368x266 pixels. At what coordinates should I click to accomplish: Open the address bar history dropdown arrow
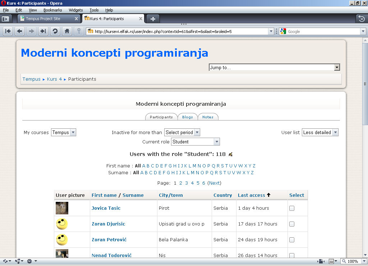(x=271, y=32)
